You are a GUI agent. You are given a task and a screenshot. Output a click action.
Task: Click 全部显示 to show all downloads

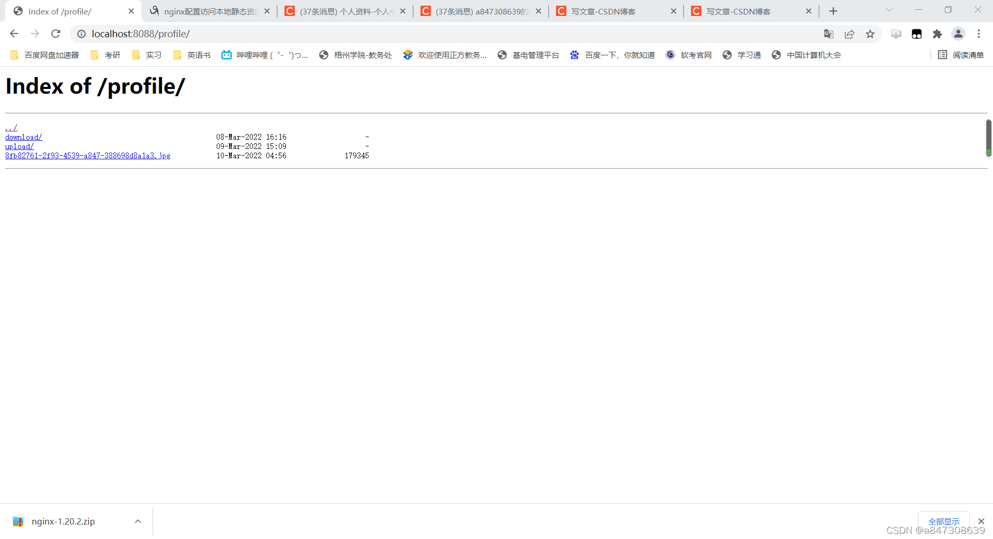click(944, 521)
